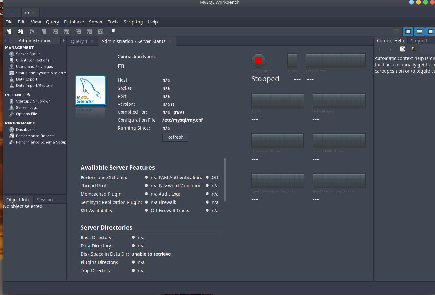This screenshot has width=435, height=295.
Task: Open the performance Dashboard
Action: pos(26,130)
